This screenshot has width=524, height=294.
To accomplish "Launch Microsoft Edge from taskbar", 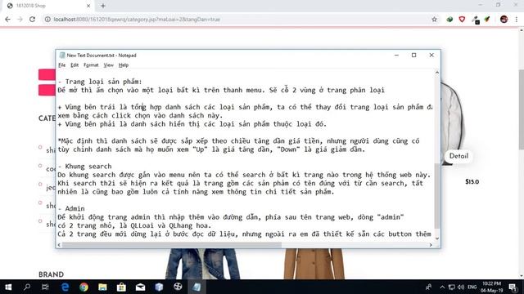I will (65, 287).
